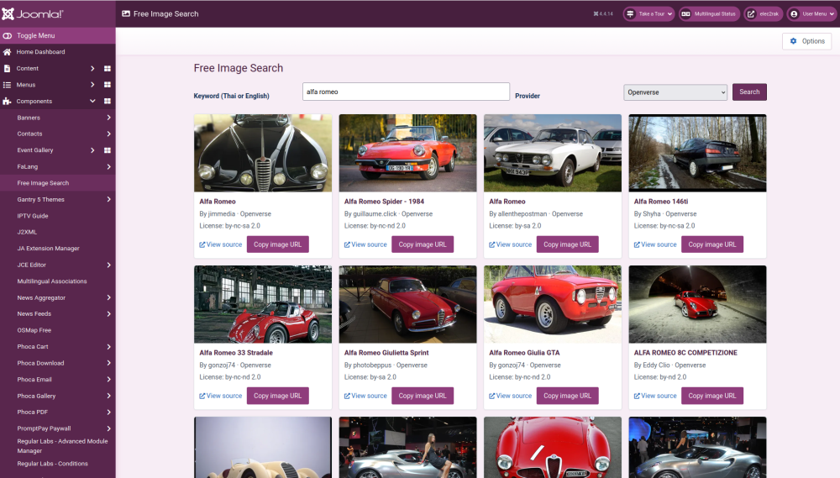840x478 pixels.
Task: Focus the keyword field containing alfa romeo
Action: pos(406,92)
